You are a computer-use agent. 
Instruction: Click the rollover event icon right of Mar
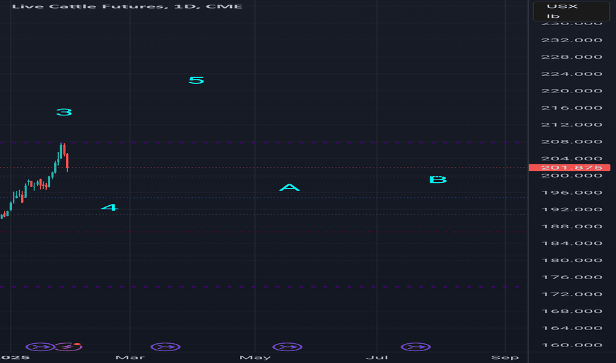[x=165, y=347]
